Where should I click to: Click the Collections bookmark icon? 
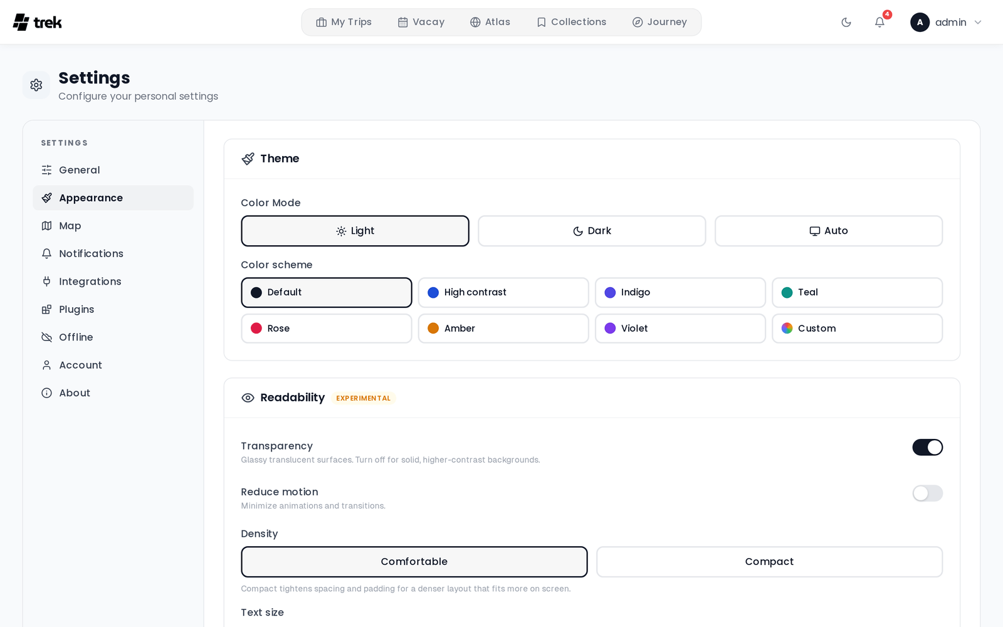(x=542, y=22)
